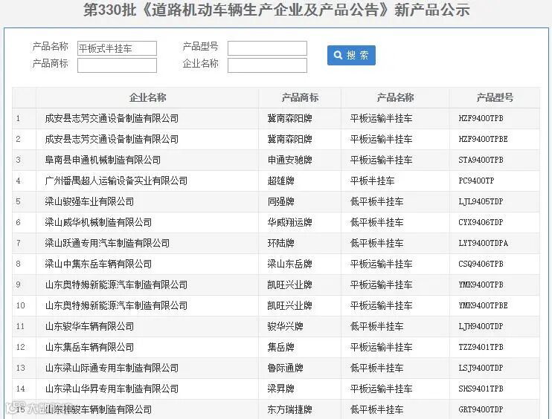Select model TZZ9401TPB cell

(x=495, y=347)
